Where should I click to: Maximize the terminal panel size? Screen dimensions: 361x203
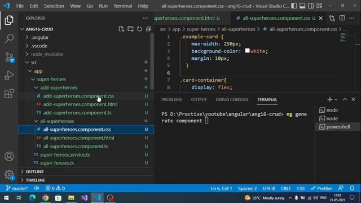click(x=345, y=99)
